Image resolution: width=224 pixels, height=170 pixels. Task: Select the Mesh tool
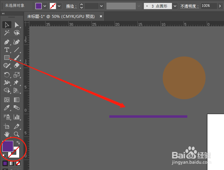point(7,100)
